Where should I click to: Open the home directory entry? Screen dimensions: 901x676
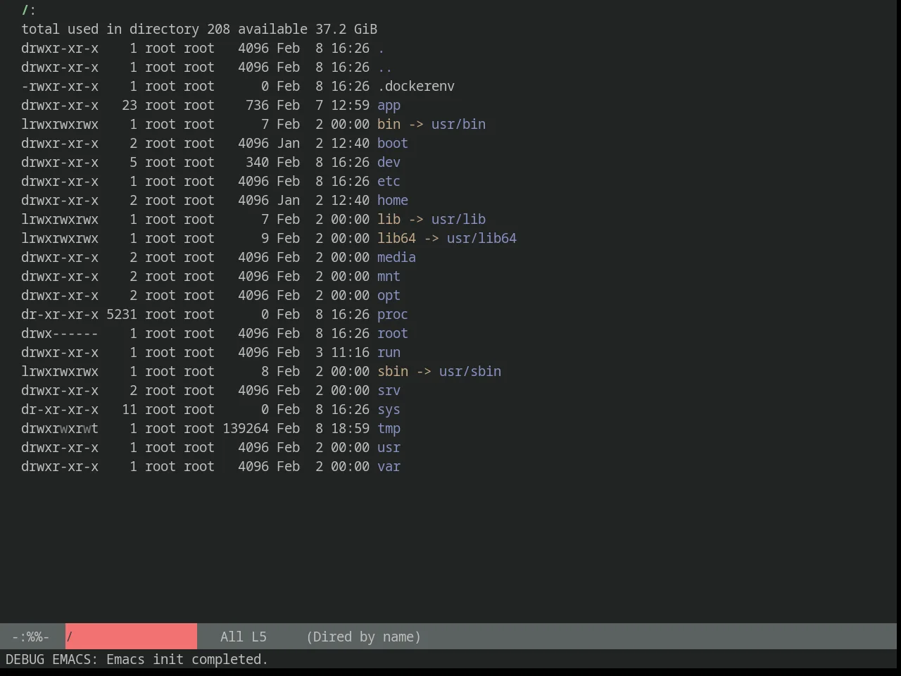(x=393, y=201)
